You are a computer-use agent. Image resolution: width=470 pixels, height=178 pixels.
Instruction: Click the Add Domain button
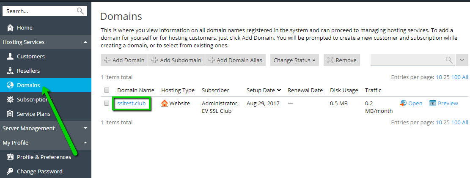[124, 60]
